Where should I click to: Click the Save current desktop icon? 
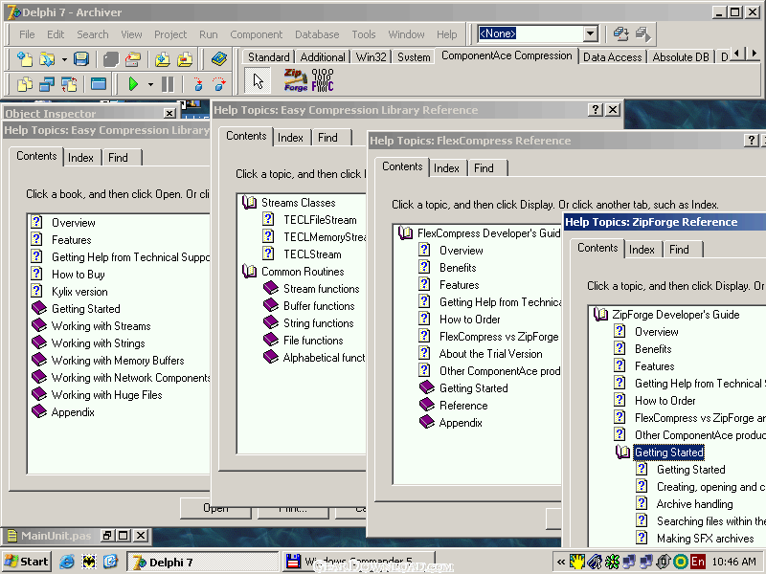click(620, 33)
